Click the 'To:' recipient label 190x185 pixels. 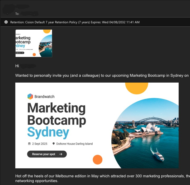pos(17,14)
